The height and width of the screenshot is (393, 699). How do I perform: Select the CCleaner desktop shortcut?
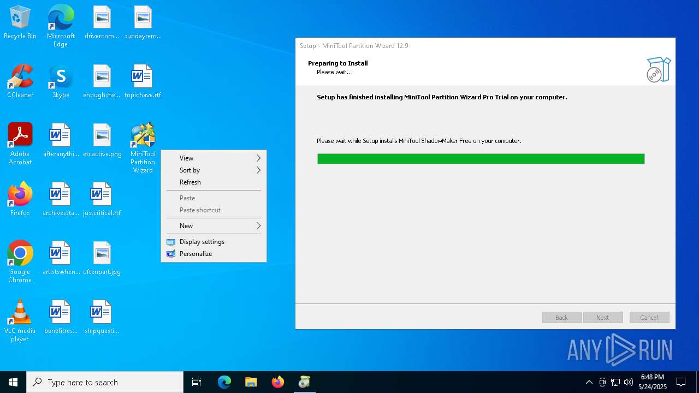(20, 82)
